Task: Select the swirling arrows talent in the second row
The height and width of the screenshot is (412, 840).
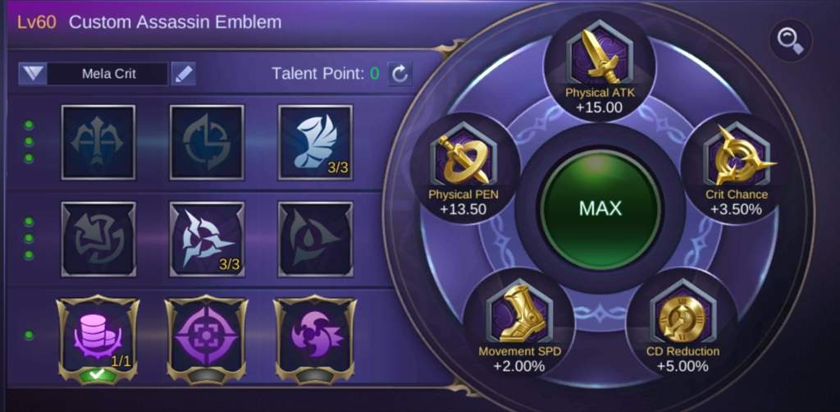Action: [x=98, y=239]
